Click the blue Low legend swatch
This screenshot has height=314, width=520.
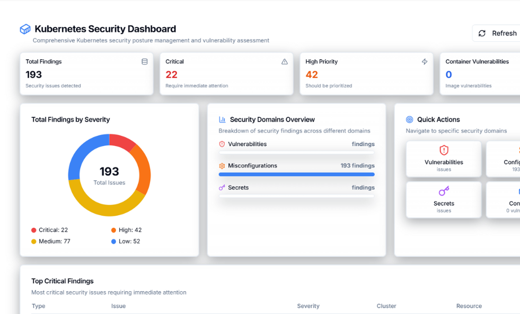point(113,242)
